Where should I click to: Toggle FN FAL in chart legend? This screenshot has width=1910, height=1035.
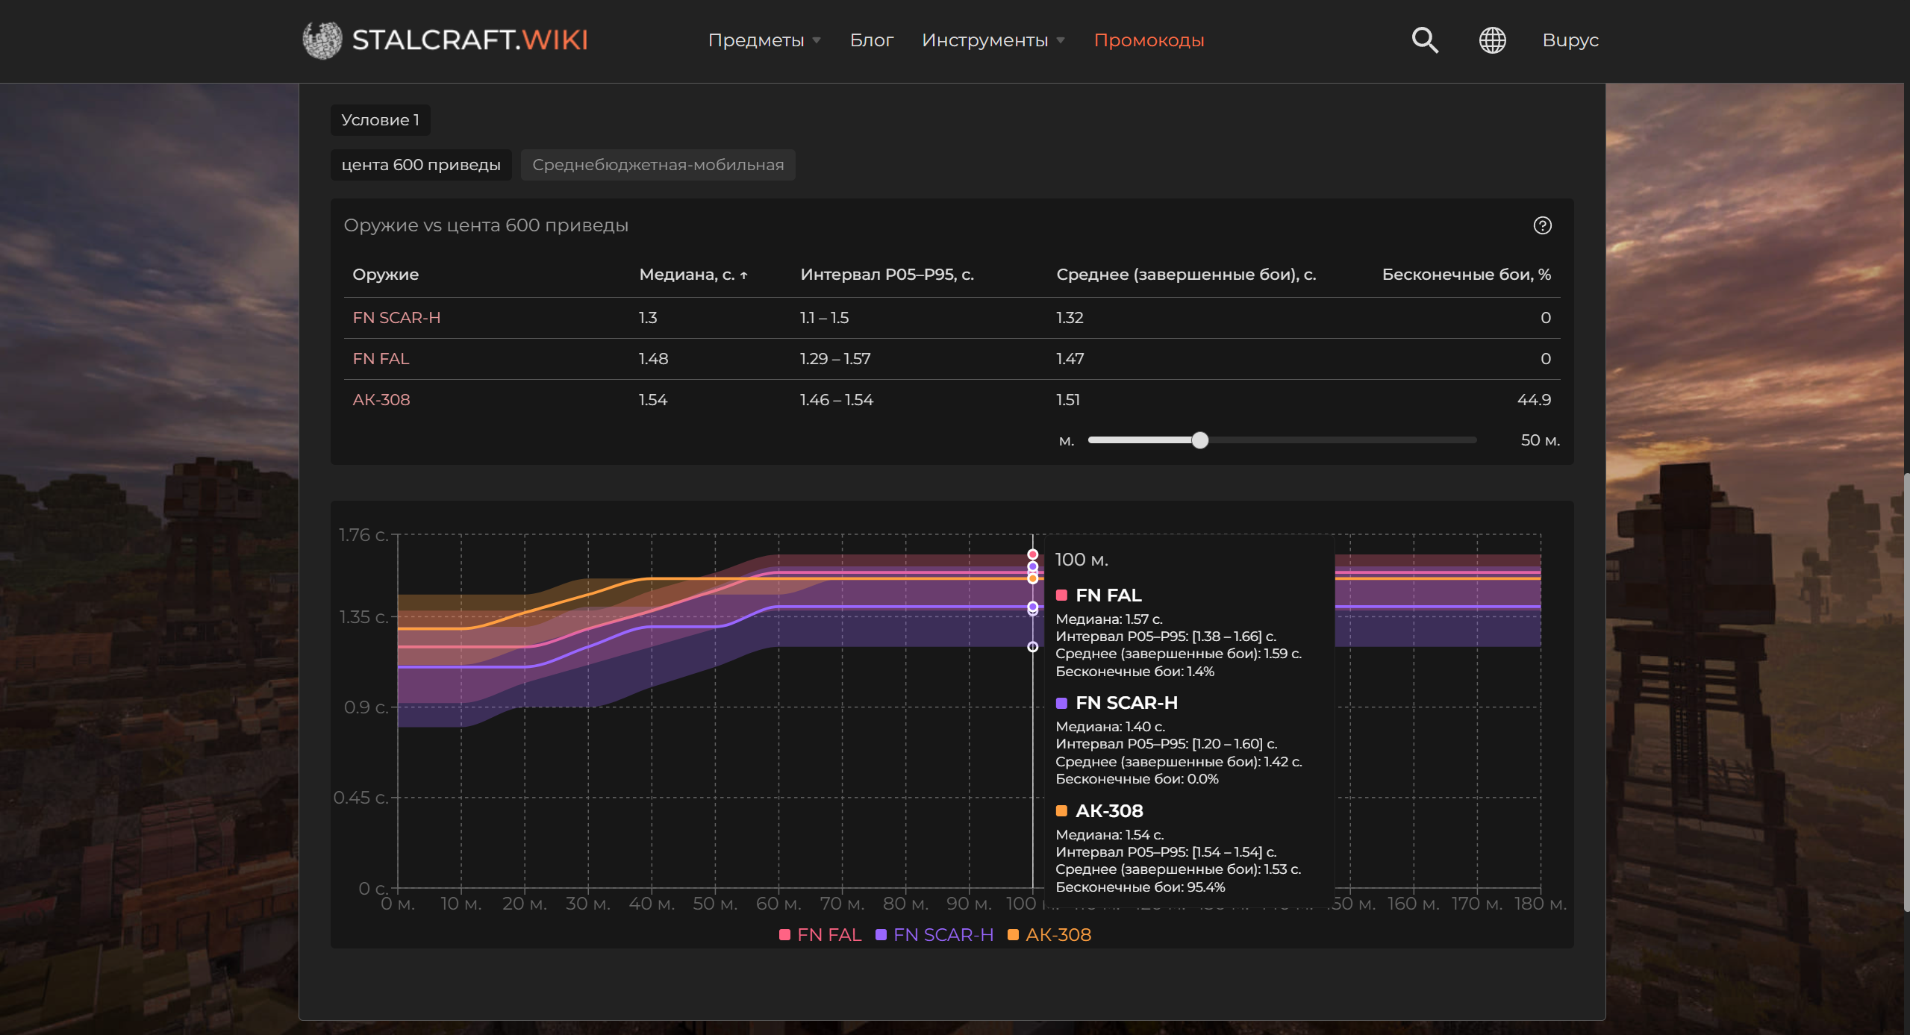820,934
